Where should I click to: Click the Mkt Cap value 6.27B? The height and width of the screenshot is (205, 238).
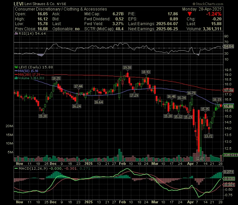click(118, 14)
